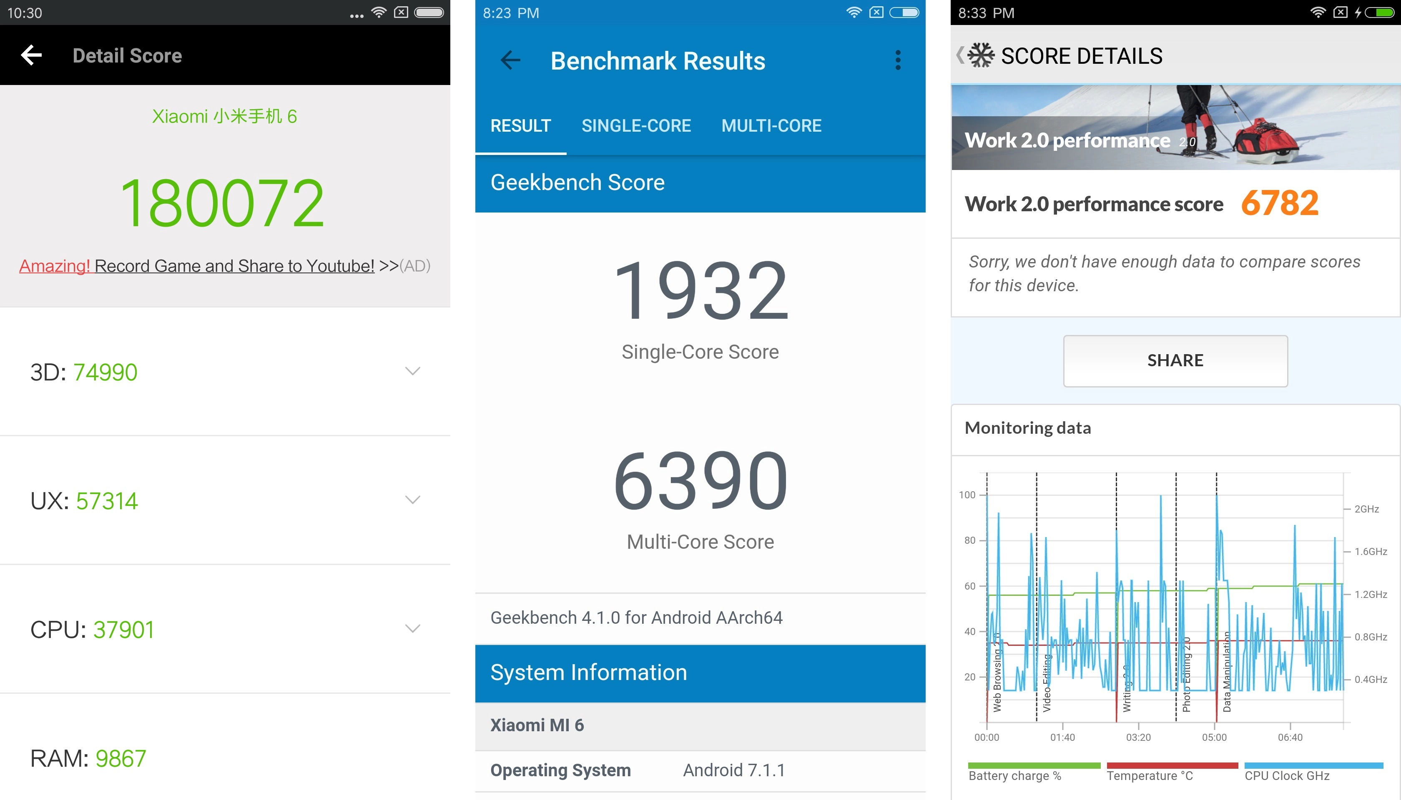
Task: Tap the back arrow in Detail Score
Action: coord(31,55)
